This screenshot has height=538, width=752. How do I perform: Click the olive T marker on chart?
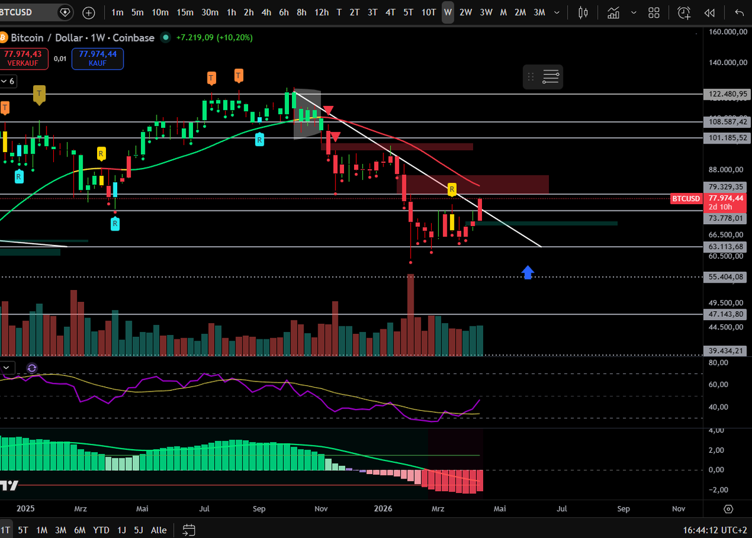pyautogui.click(x=39, y=95)
